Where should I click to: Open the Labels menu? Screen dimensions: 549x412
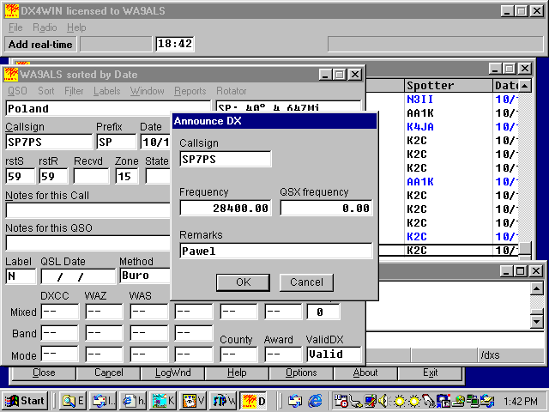coord(106,91)
